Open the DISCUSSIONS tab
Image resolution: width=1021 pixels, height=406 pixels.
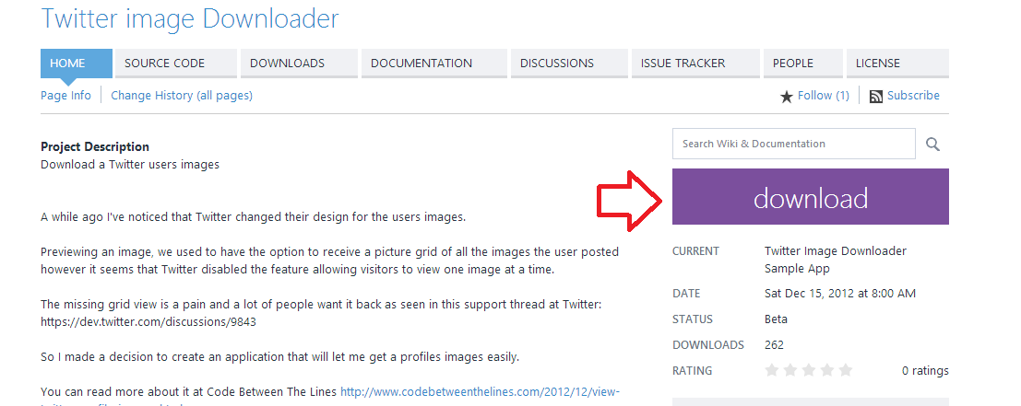pyautogui.click(x=569, y=64)
